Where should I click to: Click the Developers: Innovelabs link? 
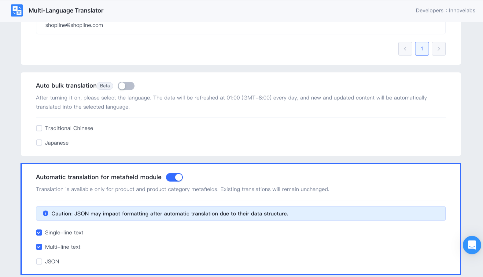[x=445, y=10]
